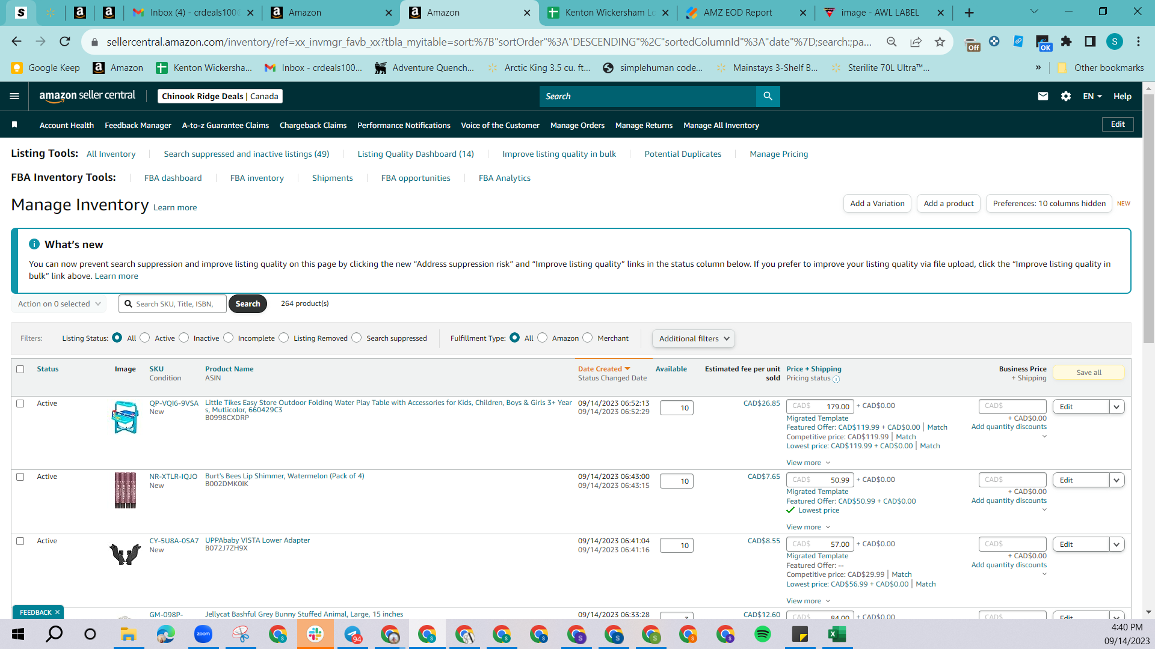The width and height of the screenshot is (1155, 649).
Task: Open the browser zoom magnifier icon
Action: (892, 41)
